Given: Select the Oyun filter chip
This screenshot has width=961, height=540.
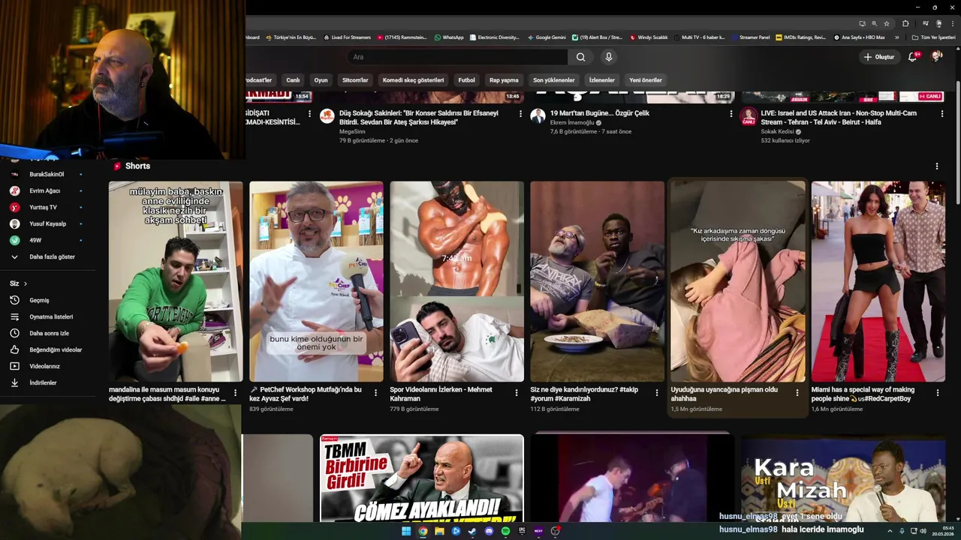Looking at the screenshot, I should pyautogui.click(x=321, y=80).
